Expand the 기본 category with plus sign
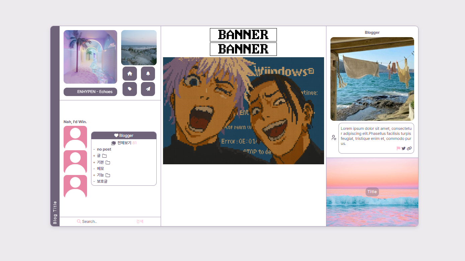The image size is (465, 261). 94,162
